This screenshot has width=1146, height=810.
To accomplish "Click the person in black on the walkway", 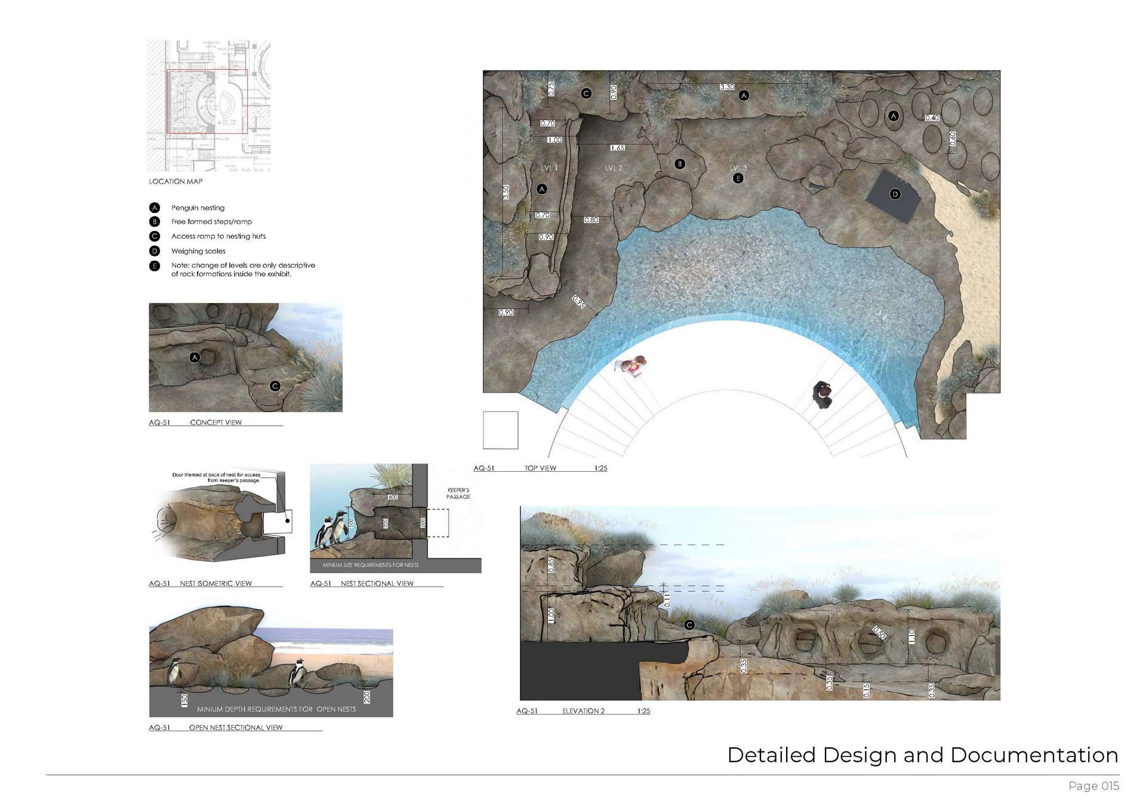I will [x=822, y=394].
